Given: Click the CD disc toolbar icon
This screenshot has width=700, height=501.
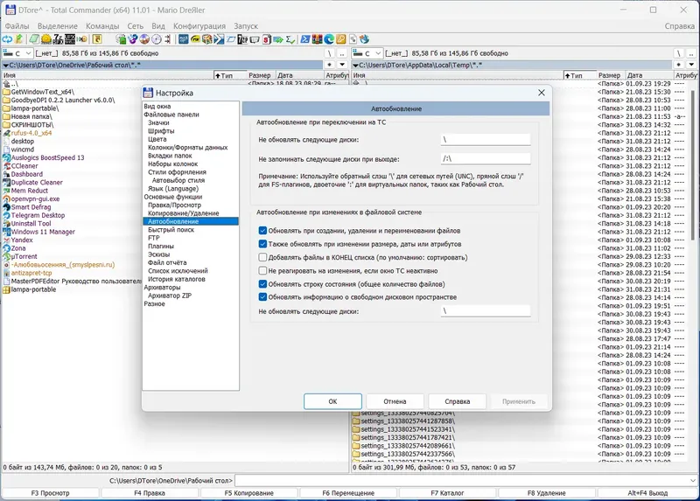Looking at the screenshot, I should (x=157, y=39).
